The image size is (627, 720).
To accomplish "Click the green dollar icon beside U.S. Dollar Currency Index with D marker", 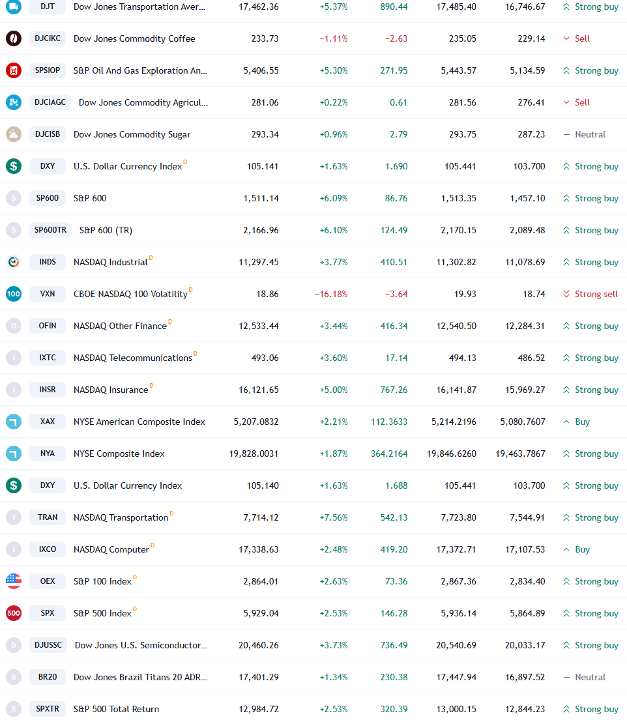I will coord(14,166).
